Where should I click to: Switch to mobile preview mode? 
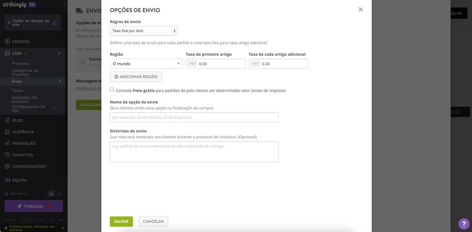pyautogui.click(x=59, y=193)
